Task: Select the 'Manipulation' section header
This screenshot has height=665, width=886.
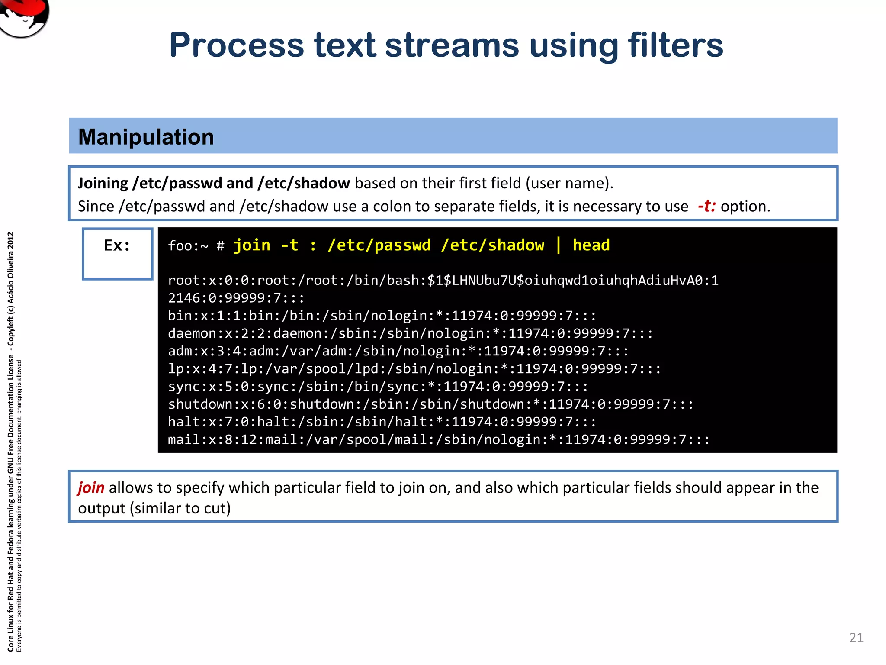Action: coord(453,136)
